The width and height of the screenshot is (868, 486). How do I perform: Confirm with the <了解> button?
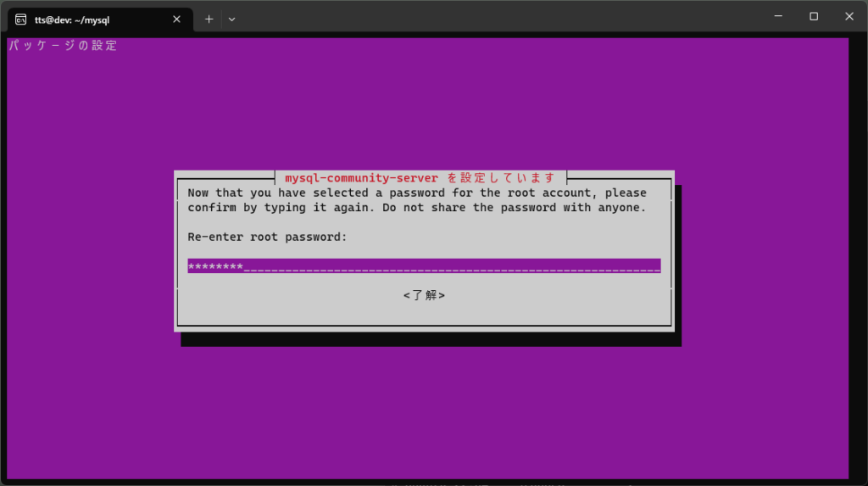[424, 295]
